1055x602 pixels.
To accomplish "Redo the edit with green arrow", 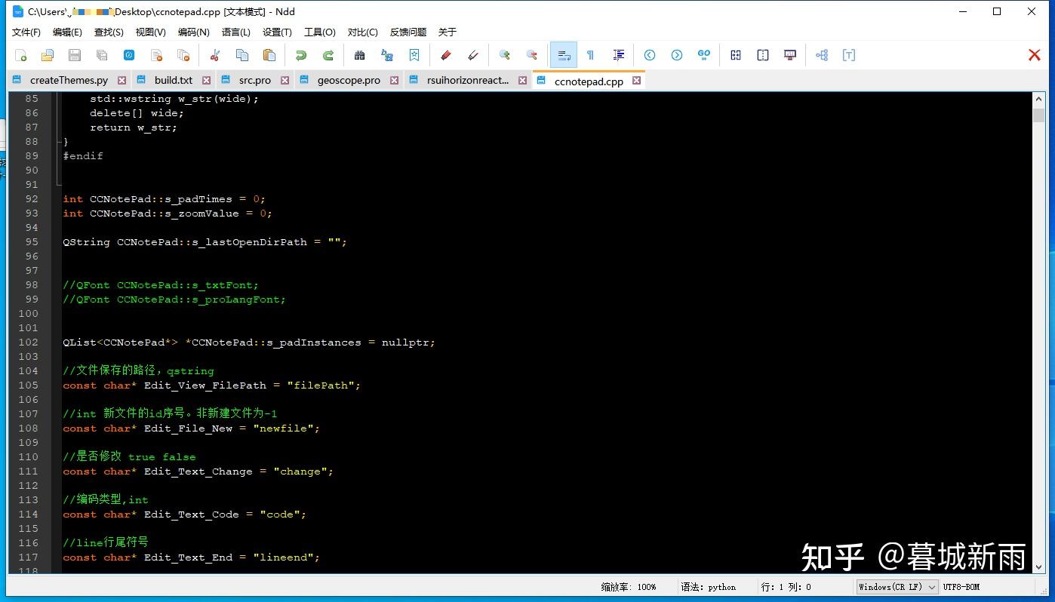I will (328, 55).
